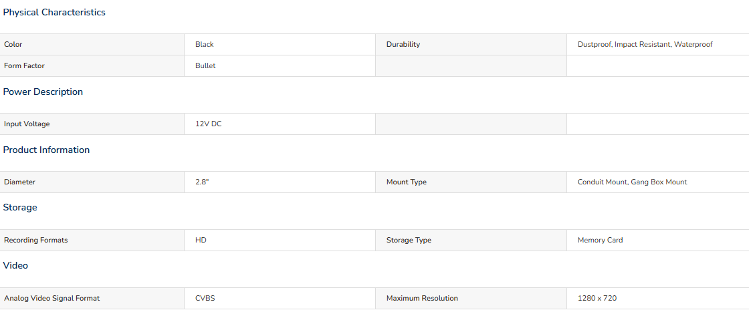Select the Power Description heading

click(43, 92)
